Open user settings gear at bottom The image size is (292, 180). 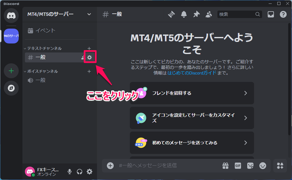[x=89, y=171]
